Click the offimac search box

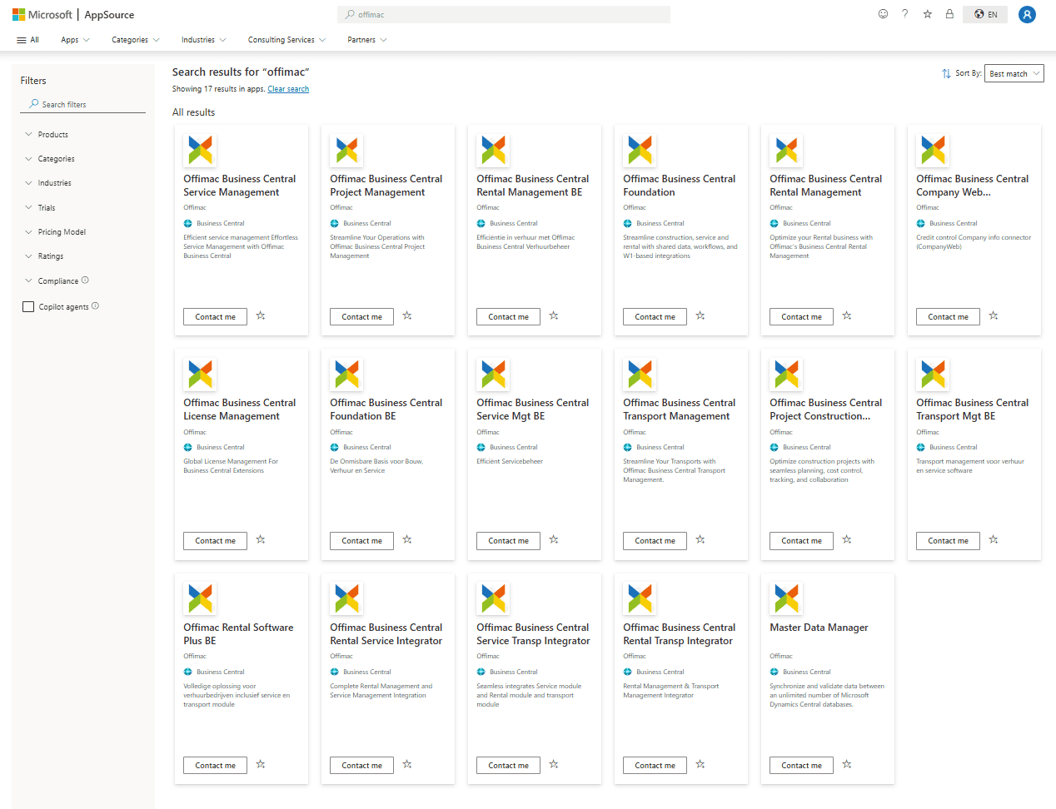coord(504,14)
